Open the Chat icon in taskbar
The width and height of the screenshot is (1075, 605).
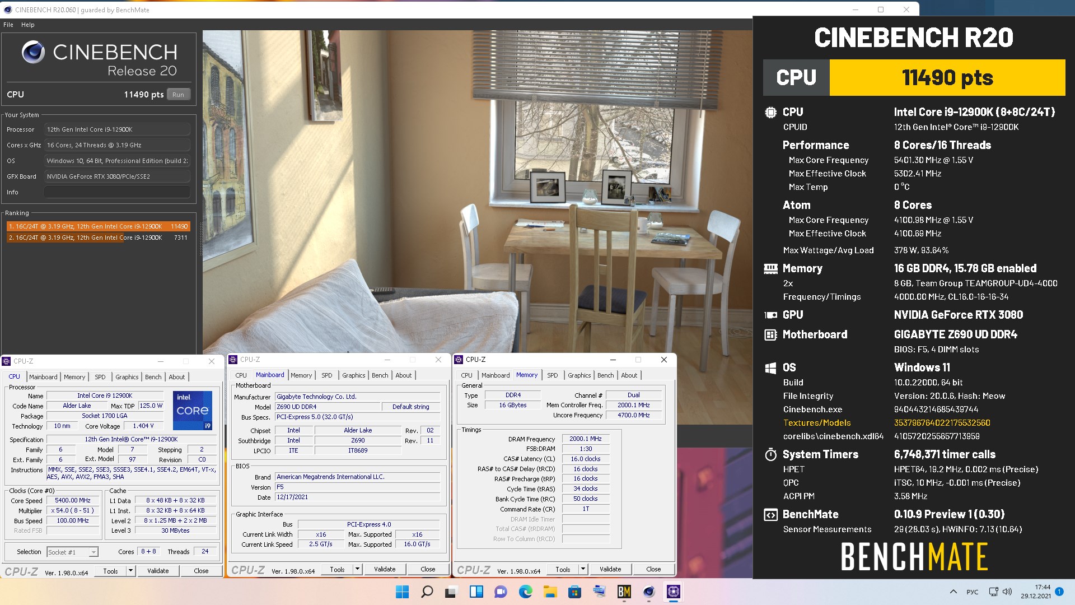click(x=501, y=592)
